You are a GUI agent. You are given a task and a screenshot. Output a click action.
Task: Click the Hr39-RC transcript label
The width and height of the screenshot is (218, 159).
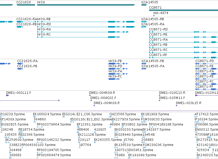[44, 35]
